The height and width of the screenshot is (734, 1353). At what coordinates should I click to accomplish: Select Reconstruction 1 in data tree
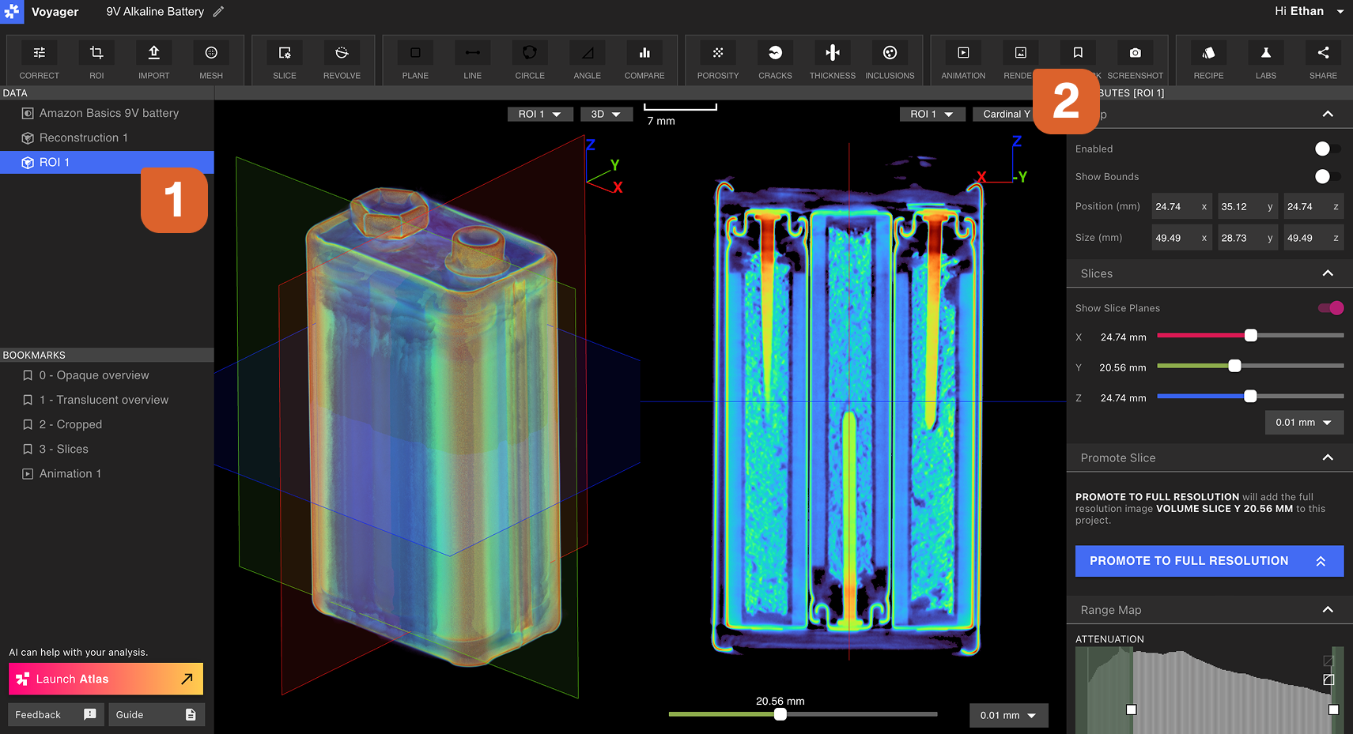click(83, 137)
